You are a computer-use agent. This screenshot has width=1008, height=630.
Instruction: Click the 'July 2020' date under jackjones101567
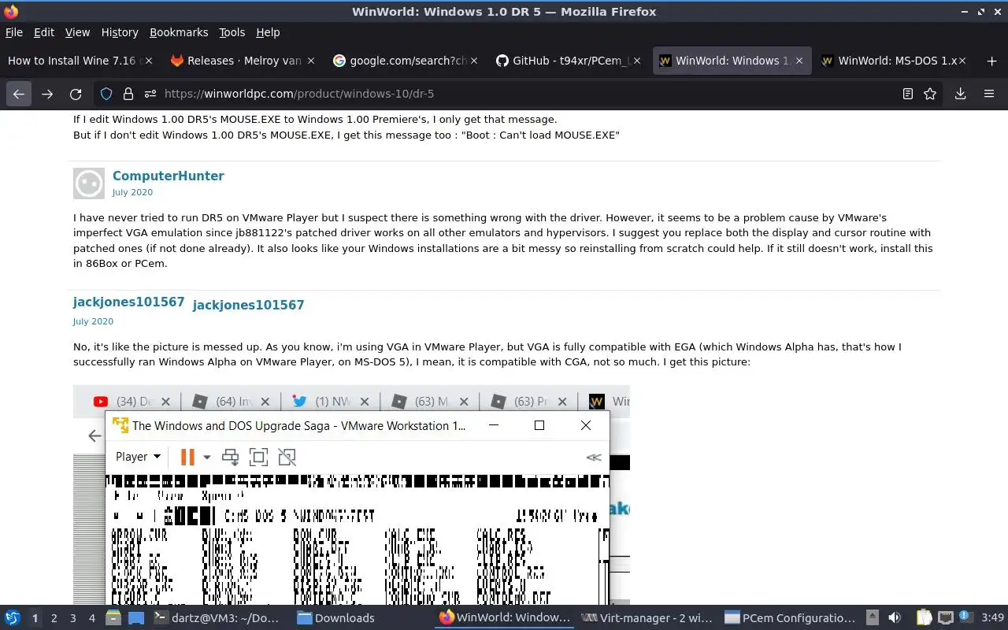93,321
